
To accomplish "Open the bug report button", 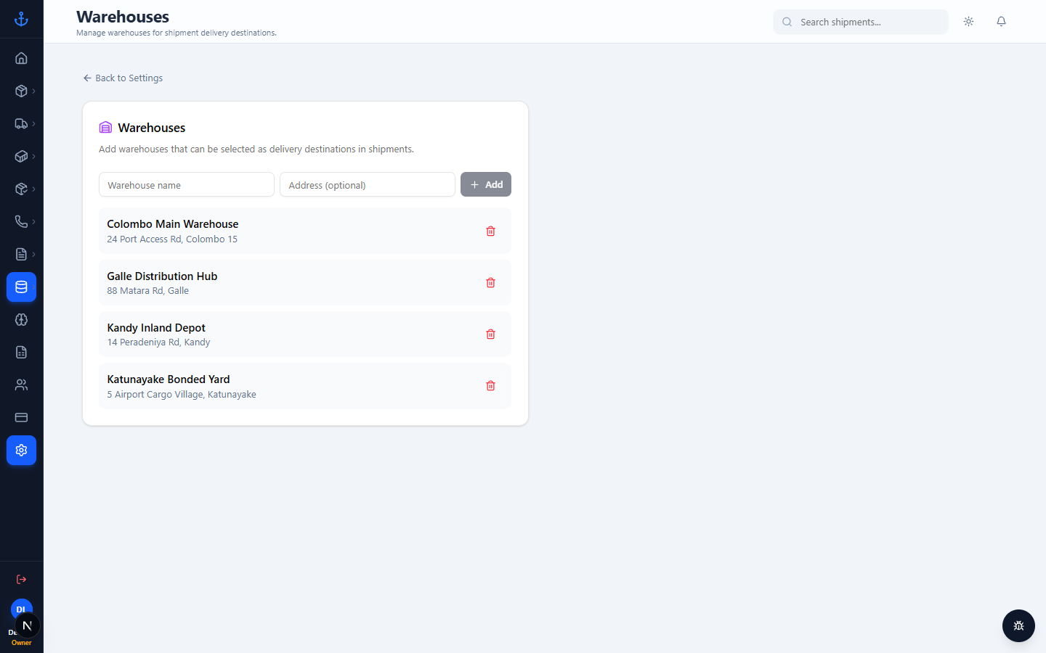I will [x=1018, y=625].
